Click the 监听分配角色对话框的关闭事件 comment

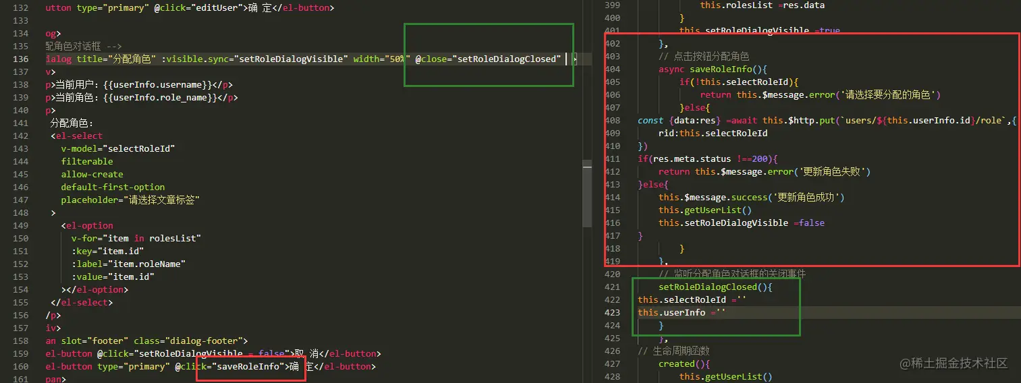733,274
